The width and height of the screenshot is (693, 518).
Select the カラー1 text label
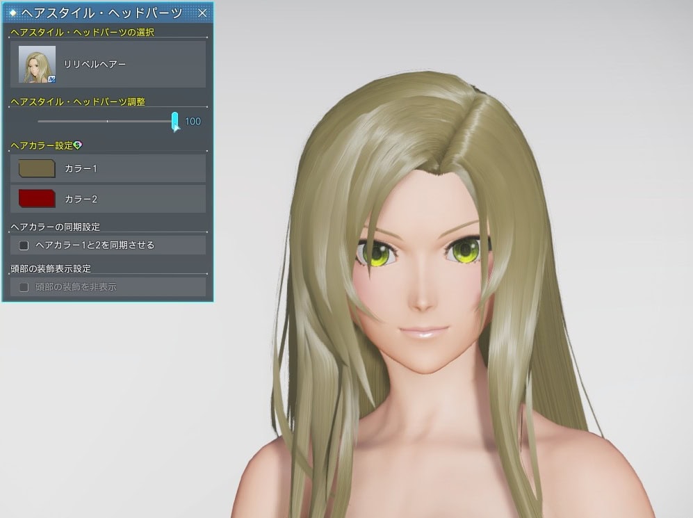81,168
